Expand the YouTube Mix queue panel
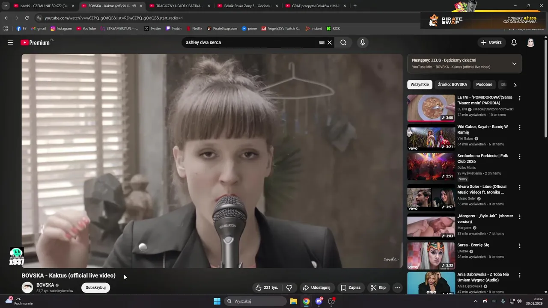This screenshot has width=548, height=308. point(514,64)
